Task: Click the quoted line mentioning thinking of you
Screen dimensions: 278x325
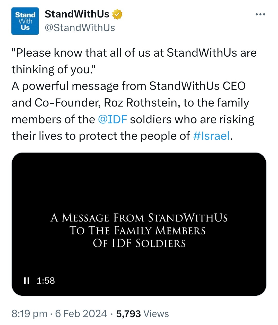Action: tap(134, 61)
